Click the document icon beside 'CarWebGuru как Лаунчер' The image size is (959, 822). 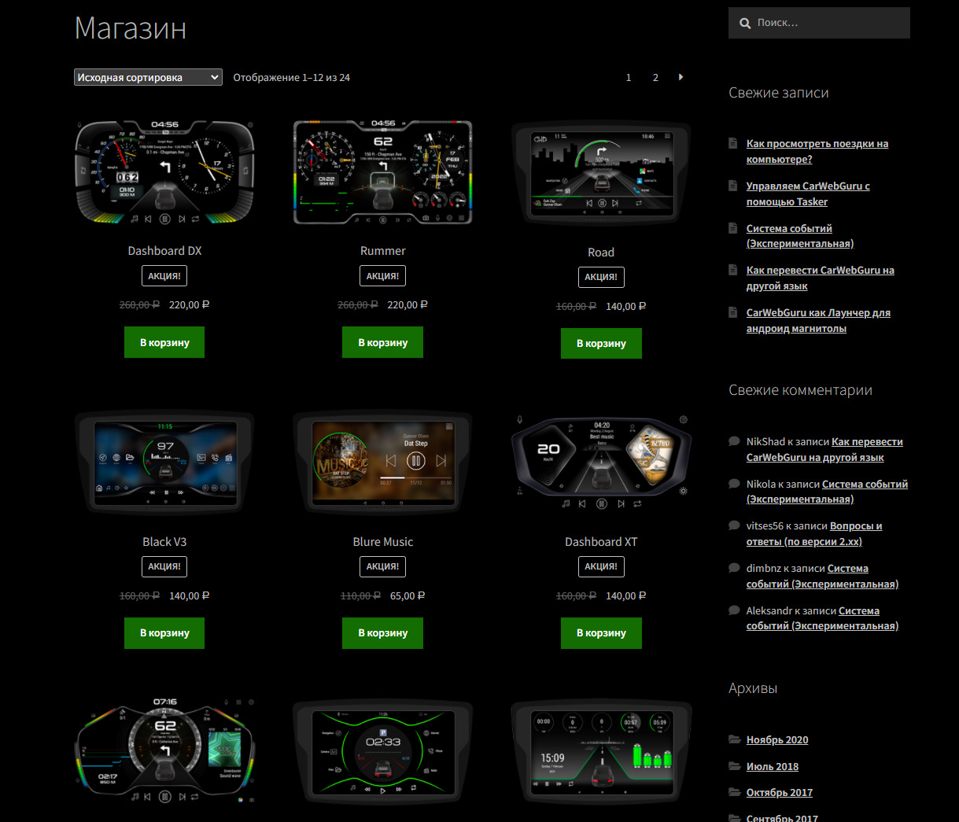pos(733,312)
